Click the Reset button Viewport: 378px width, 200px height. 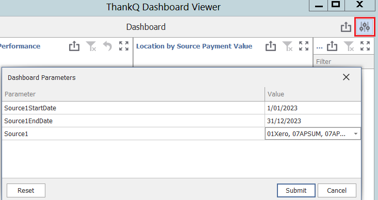pos(26,190)
